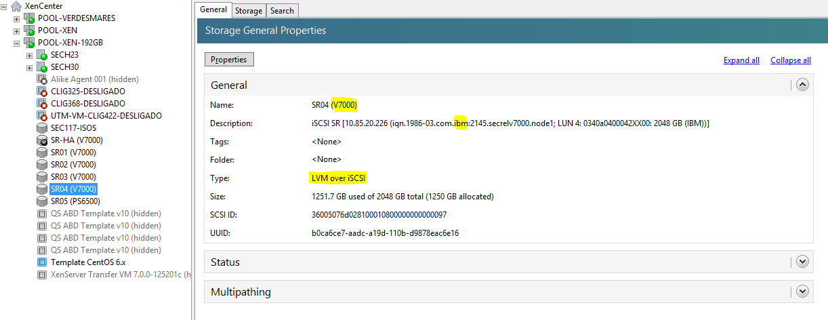Select the Template CentOS 6.x row
Screen dimensions: 828x320
tap(87, 262)
